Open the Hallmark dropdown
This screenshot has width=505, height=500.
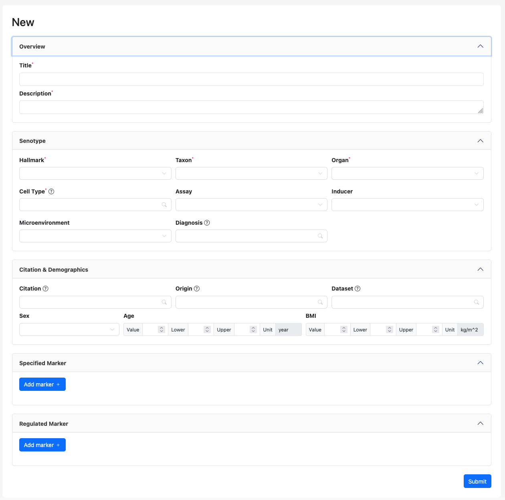[95, 173]
